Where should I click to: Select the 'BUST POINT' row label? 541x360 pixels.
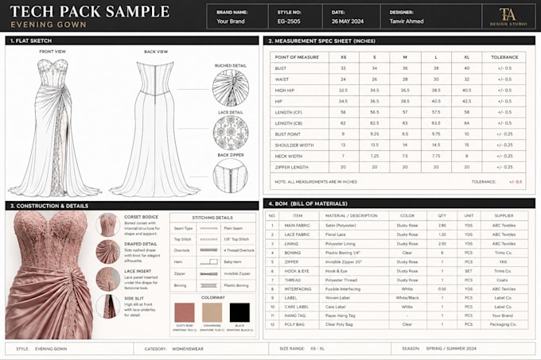288,134
